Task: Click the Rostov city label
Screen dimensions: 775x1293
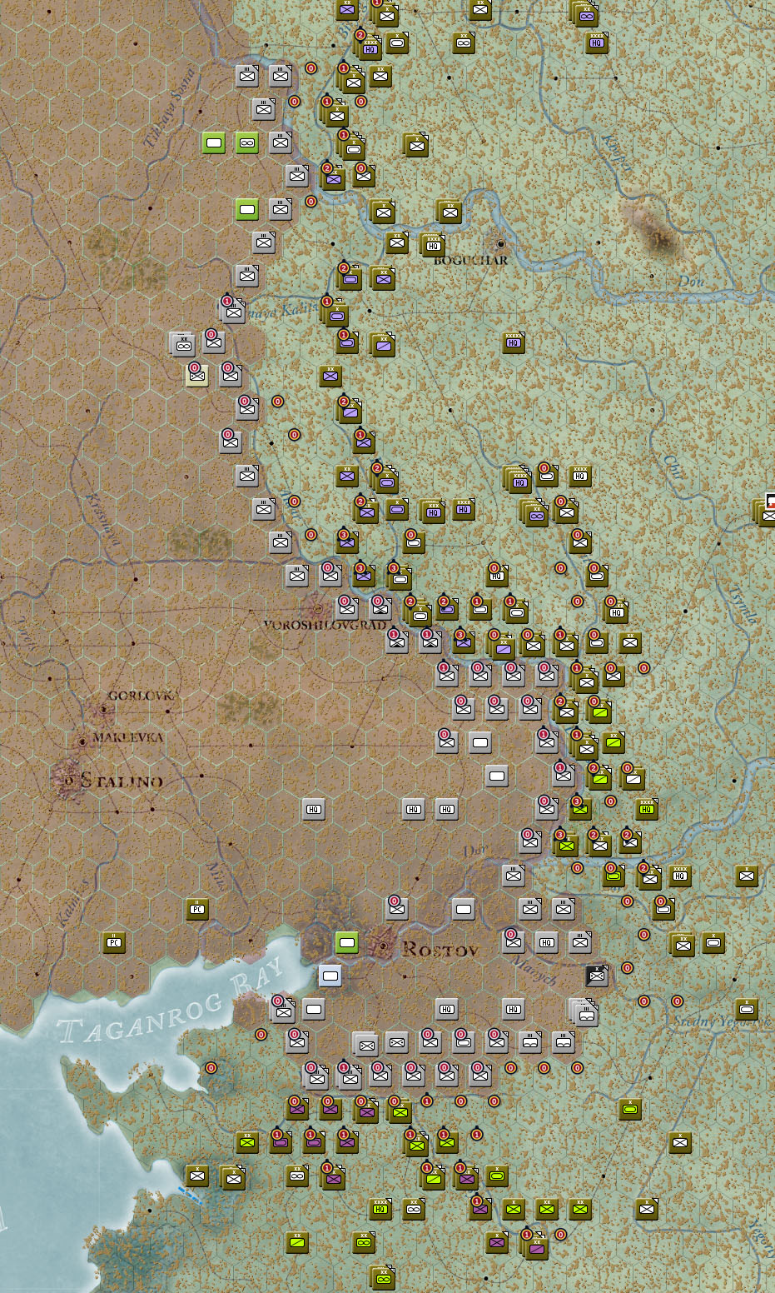Action: pos(440,950)
